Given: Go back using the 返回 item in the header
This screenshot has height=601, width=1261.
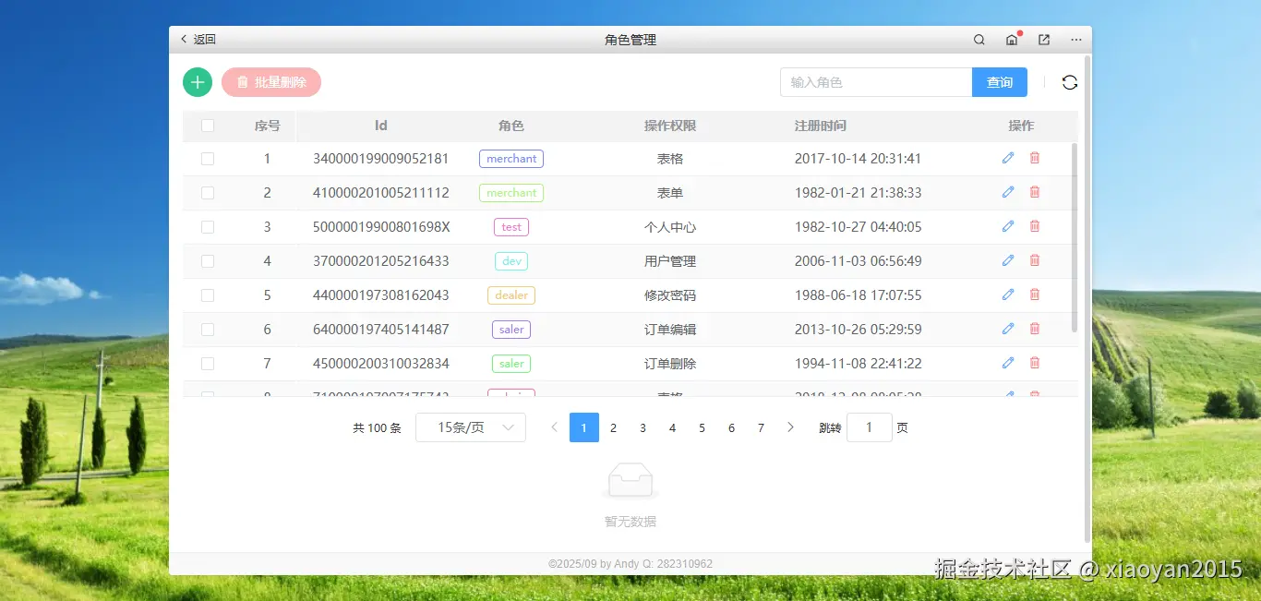Looking at the screenshot, I should (x=197, y=40).
